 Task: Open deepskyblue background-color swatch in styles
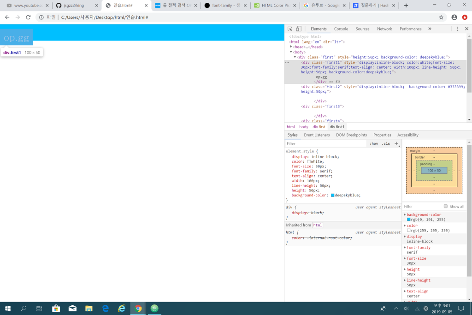333,196
